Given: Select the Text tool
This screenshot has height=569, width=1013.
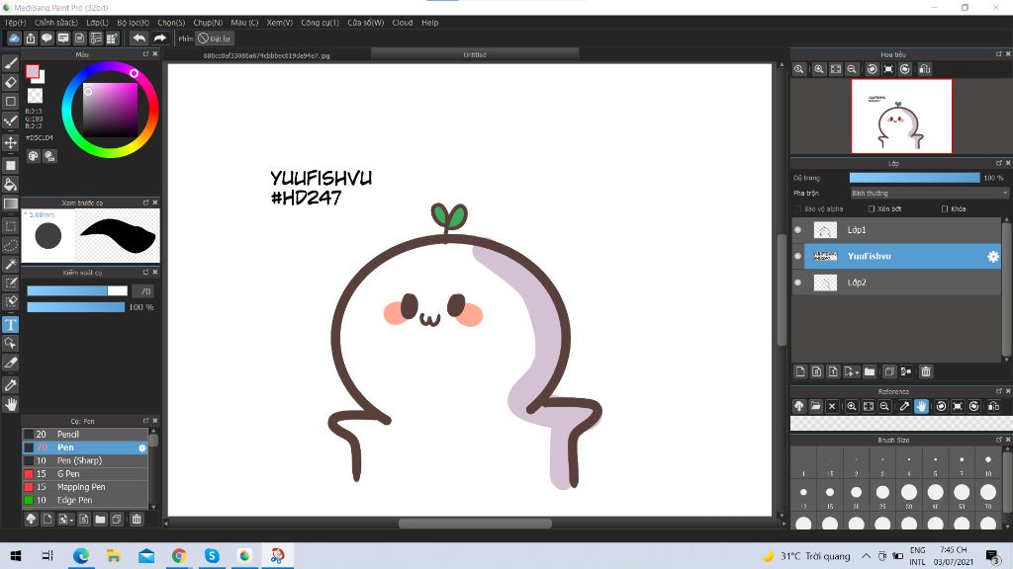Looking at the screenshot, I should click(x=10, y=324).
